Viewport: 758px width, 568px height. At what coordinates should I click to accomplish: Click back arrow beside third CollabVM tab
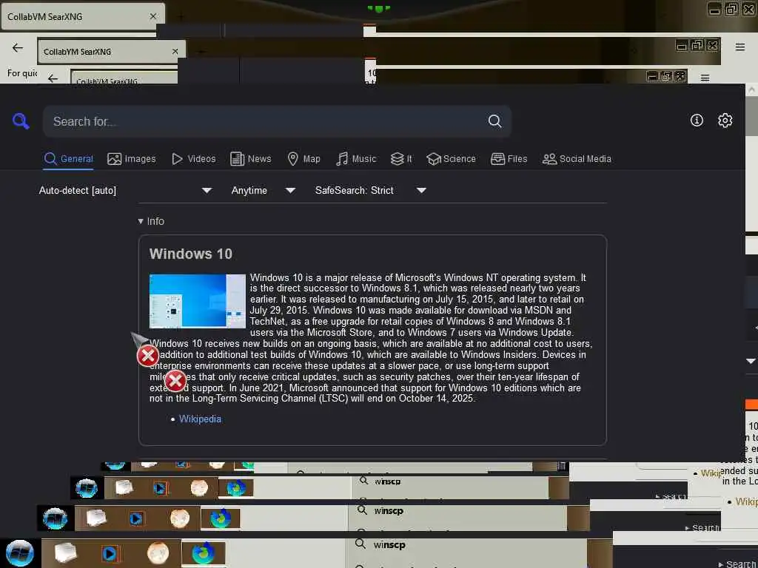[x=53, y=78]
